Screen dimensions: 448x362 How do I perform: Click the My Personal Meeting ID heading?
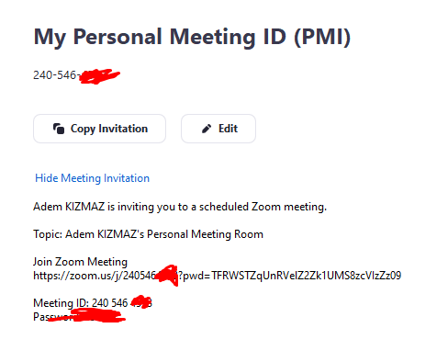[x=192, y=38]
